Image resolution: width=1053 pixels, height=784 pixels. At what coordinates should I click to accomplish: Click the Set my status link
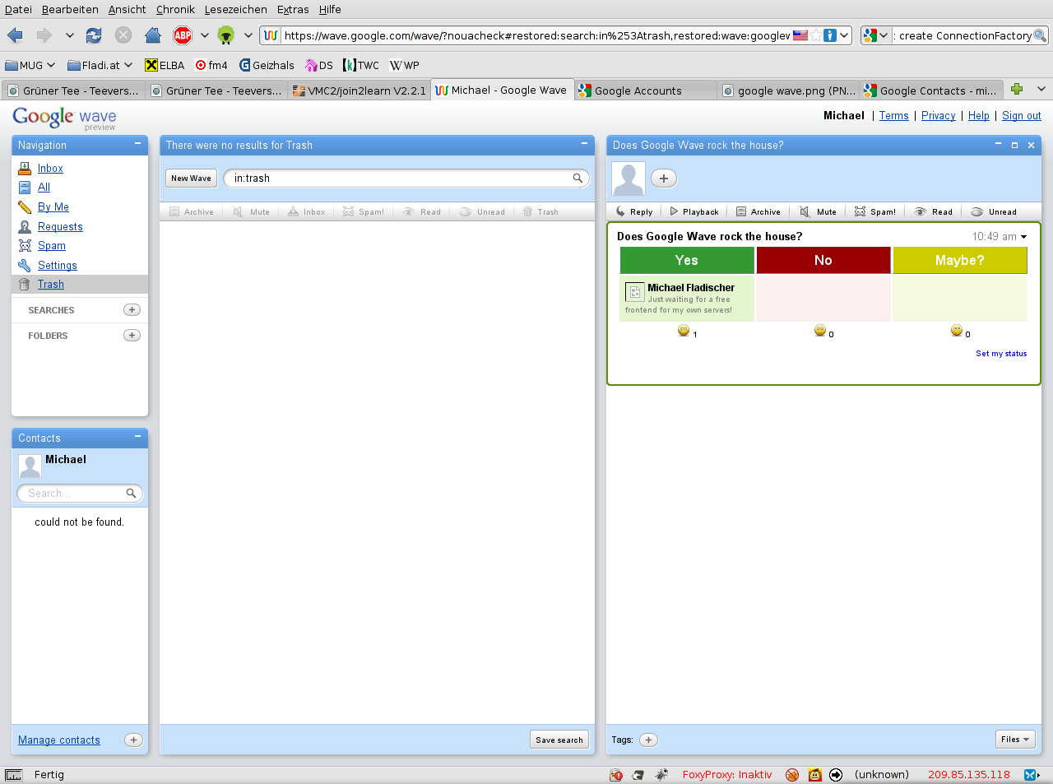[x=1001, y=354]
